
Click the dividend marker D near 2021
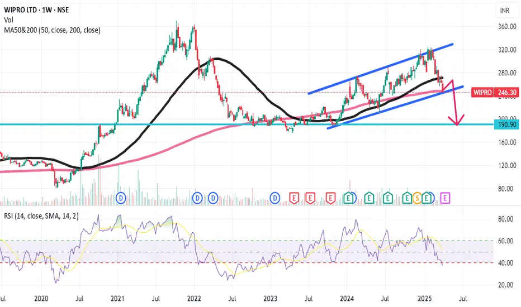point(121,199)
